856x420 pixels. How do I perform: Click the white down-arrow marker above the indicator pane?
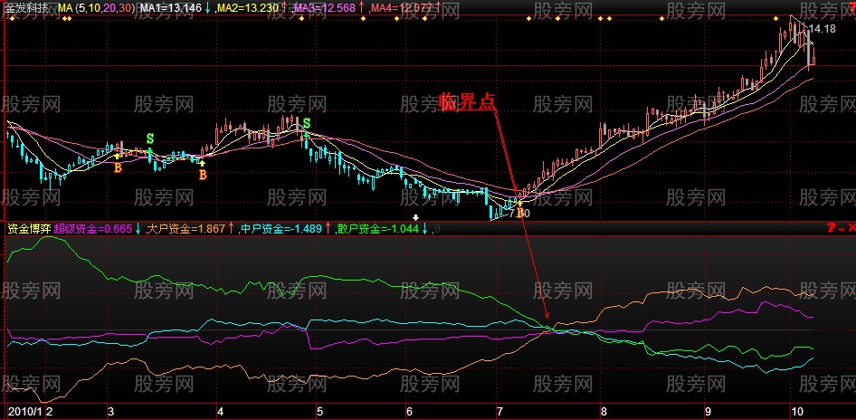(x=415, y=217)
